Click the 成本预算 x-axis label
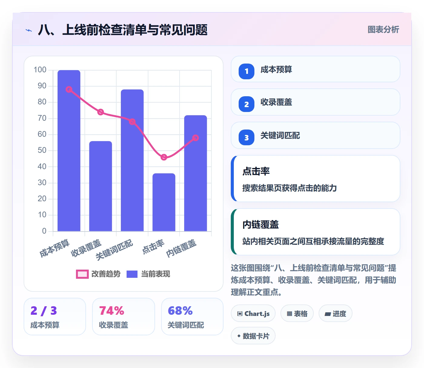The image size is (424, 368). [x=55, y=248]
